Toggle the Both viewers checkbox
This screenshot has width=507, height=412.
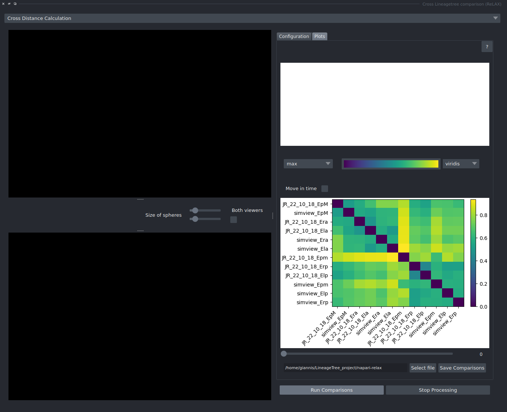pyautogui.click(x=233, y=219)
